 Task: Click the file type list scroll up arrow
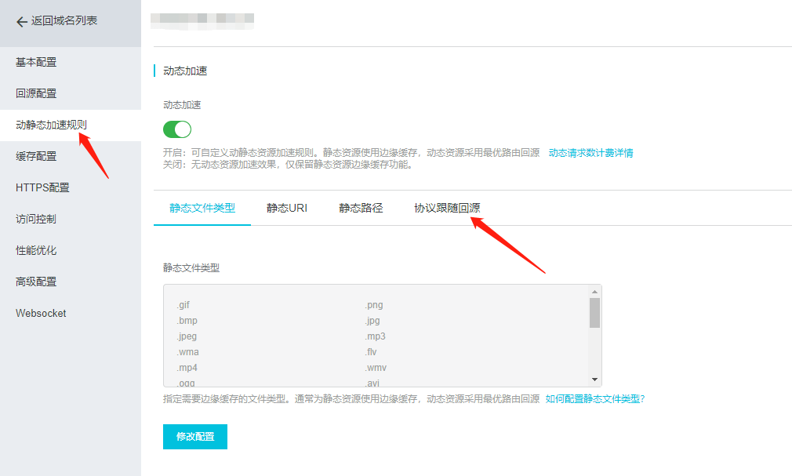pyautogui.click(x=594, y=292)
